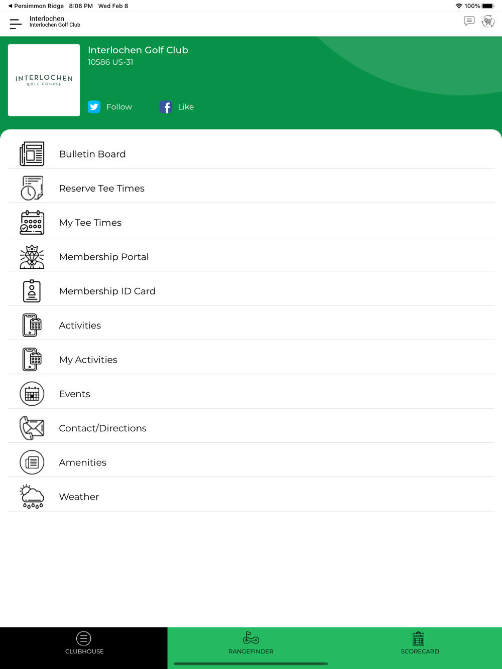Click the Reserve Tee Times clock icon
Image resolution: width=502 pixels, height=669 pixels.
32,188
